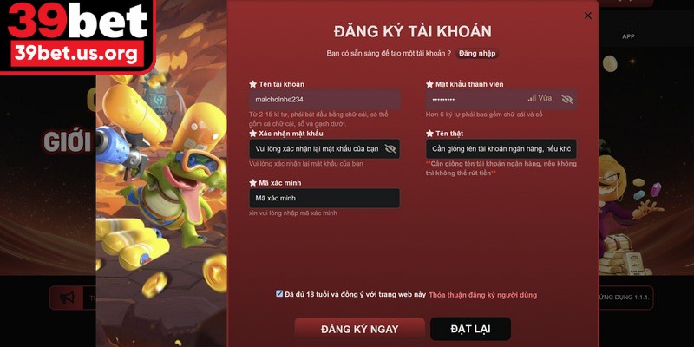The height and width of the screenshot is (347, 694).
Task: Click the password strength bars icon
Action: (x=532, y=98)
